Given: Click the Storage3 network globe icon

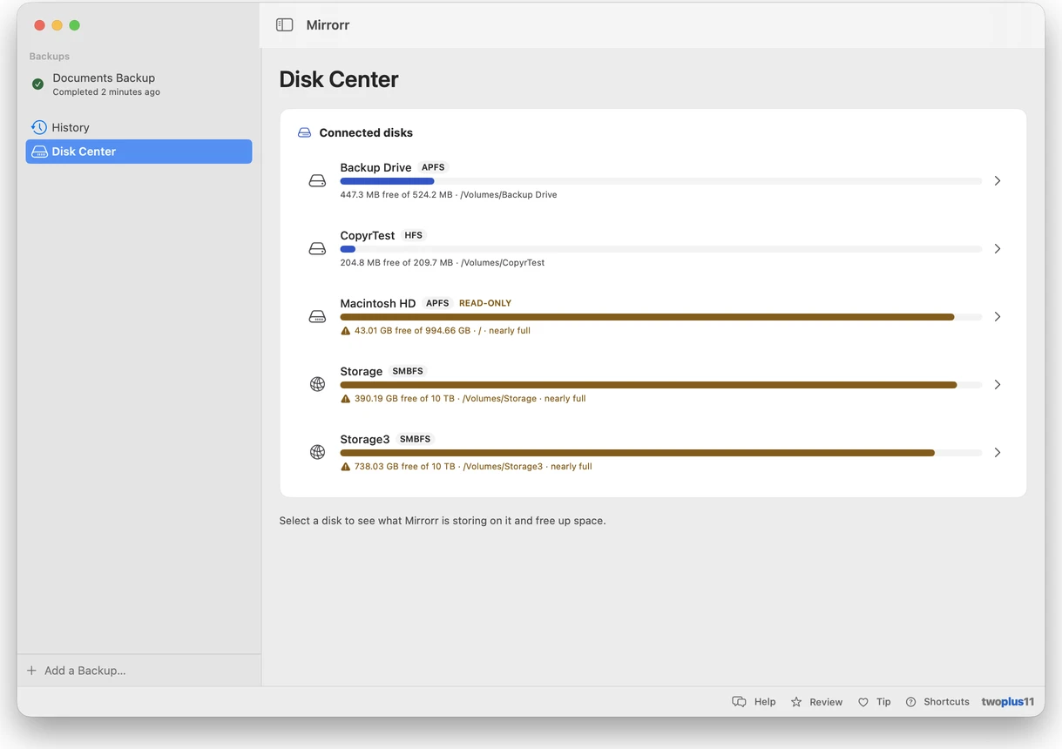Looking at the screenshot, I should pos(318,452).
